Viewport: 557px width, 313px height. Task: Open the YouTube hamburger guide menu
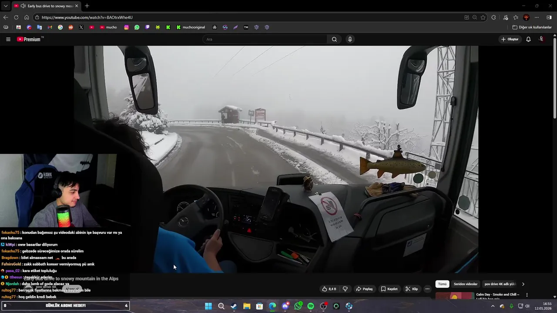click(x=8, y=39)
